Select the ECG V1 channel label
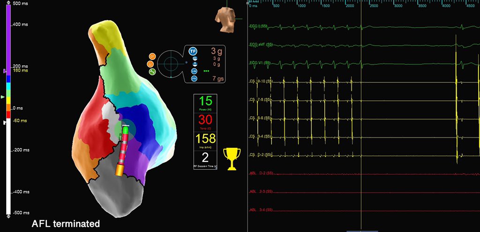Image resolution: width=480 pixels, height=232 pixels. [x=260, y=63]
